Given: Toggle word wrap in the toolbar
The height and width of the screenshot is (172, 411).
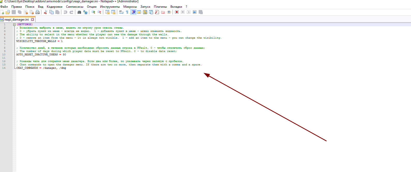Looking at the screenshot, I should tap(121, 12).
